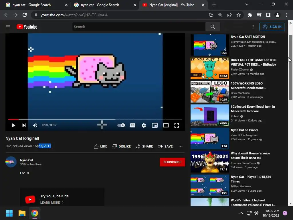
Task: Like the Nyan Cat video
Action: click(100, 146)
